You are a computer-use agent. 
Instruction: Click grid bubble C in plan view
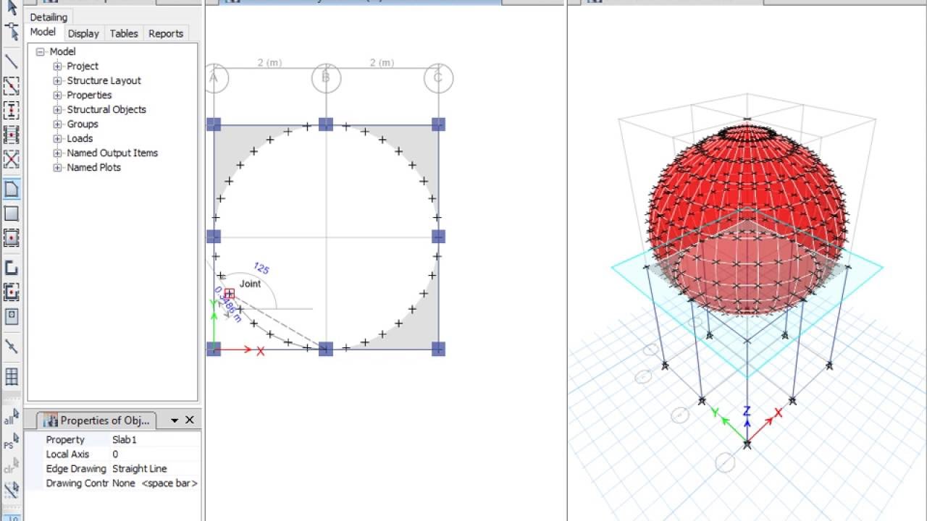(439, 77)
